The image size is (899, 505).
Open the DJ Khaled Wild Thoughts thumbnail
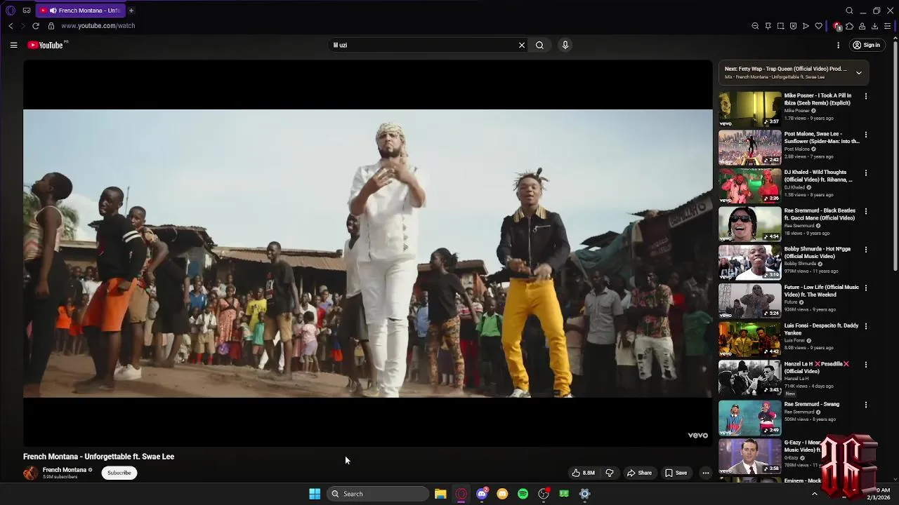(x=749, y=185)
